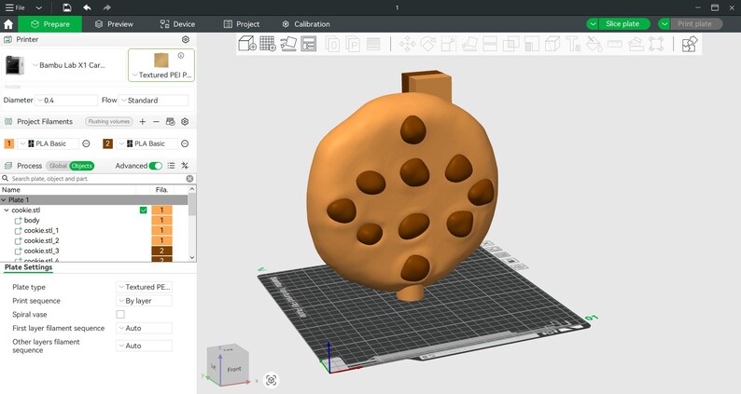Select the Mesh boolean tool icon
This screenshot has height=394, width=741.
510,45
